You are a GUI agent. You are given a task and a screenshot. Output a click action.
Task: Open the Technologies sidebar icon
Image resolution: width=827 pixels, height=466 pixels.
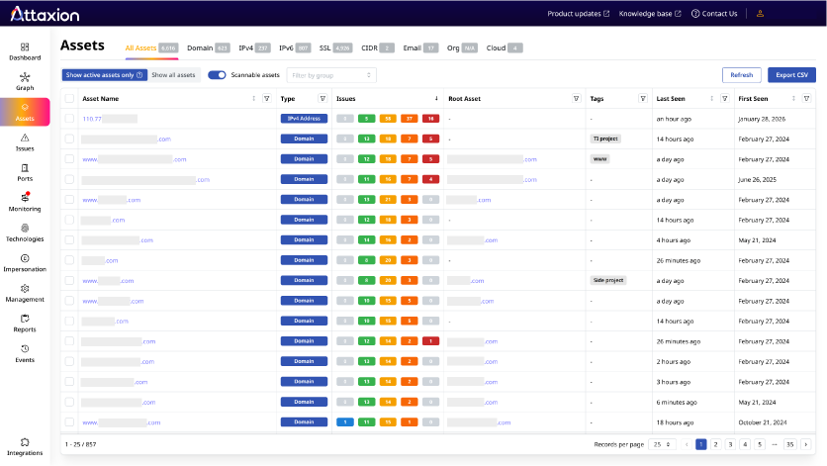click(25, 233)
